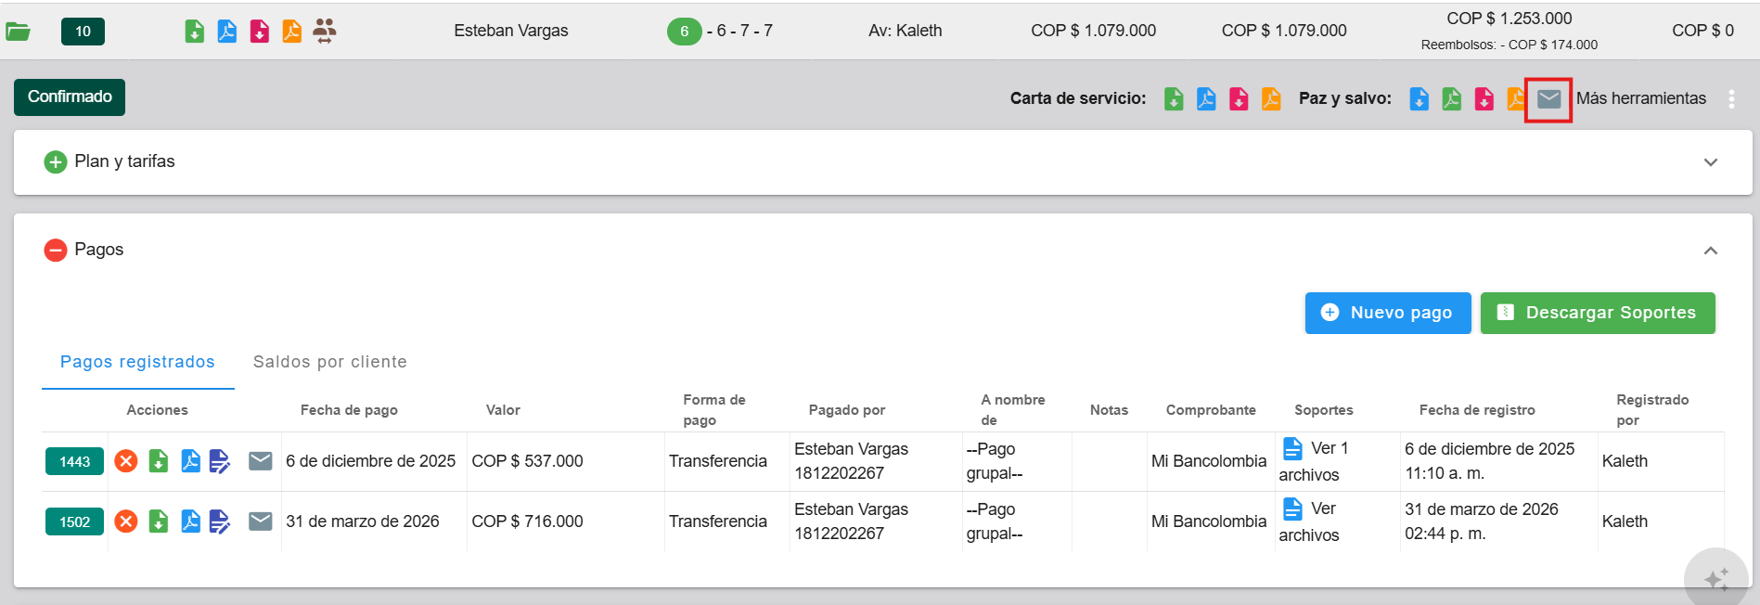Screen dimensions: 1760x605
Task: Click the Confirmado status badge
Action: tap(70, 97)
